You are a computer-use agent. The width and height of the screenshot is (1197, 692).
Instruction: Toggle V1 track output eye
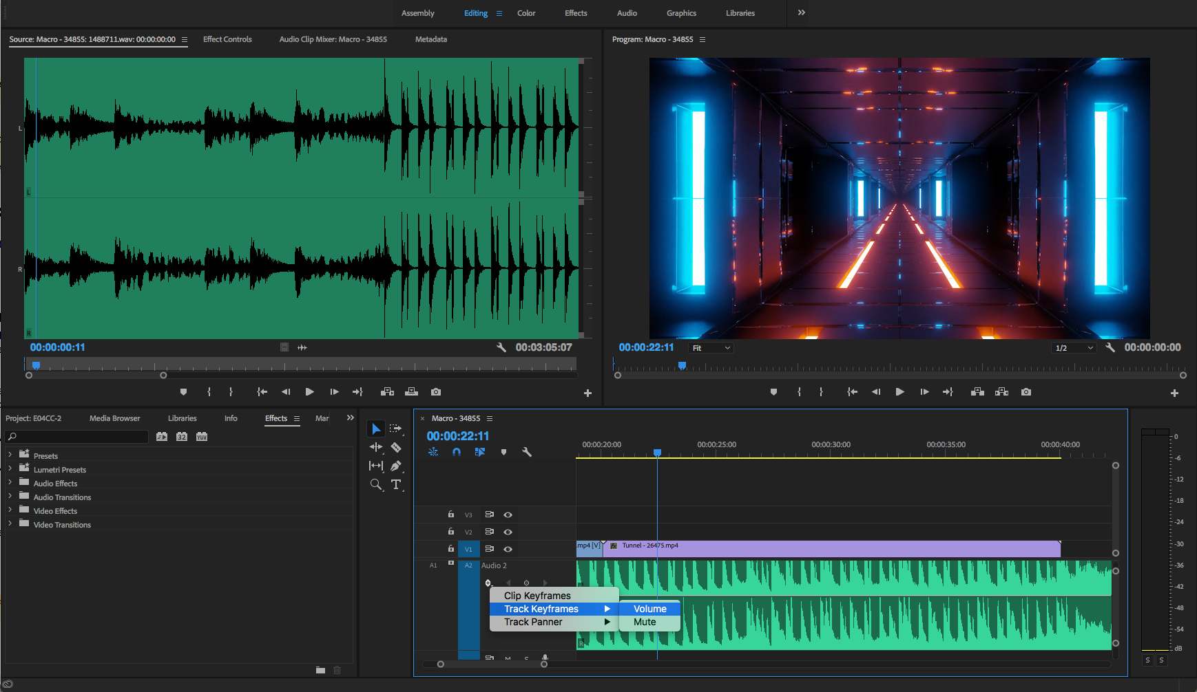click(x=508, y=549)
